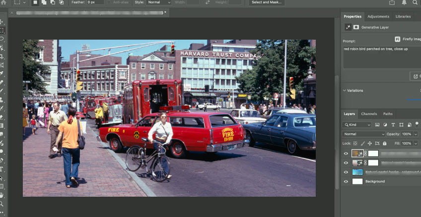Screen dimensions: 421x217
Task: Select the History Brush tool
Action: 1,108
